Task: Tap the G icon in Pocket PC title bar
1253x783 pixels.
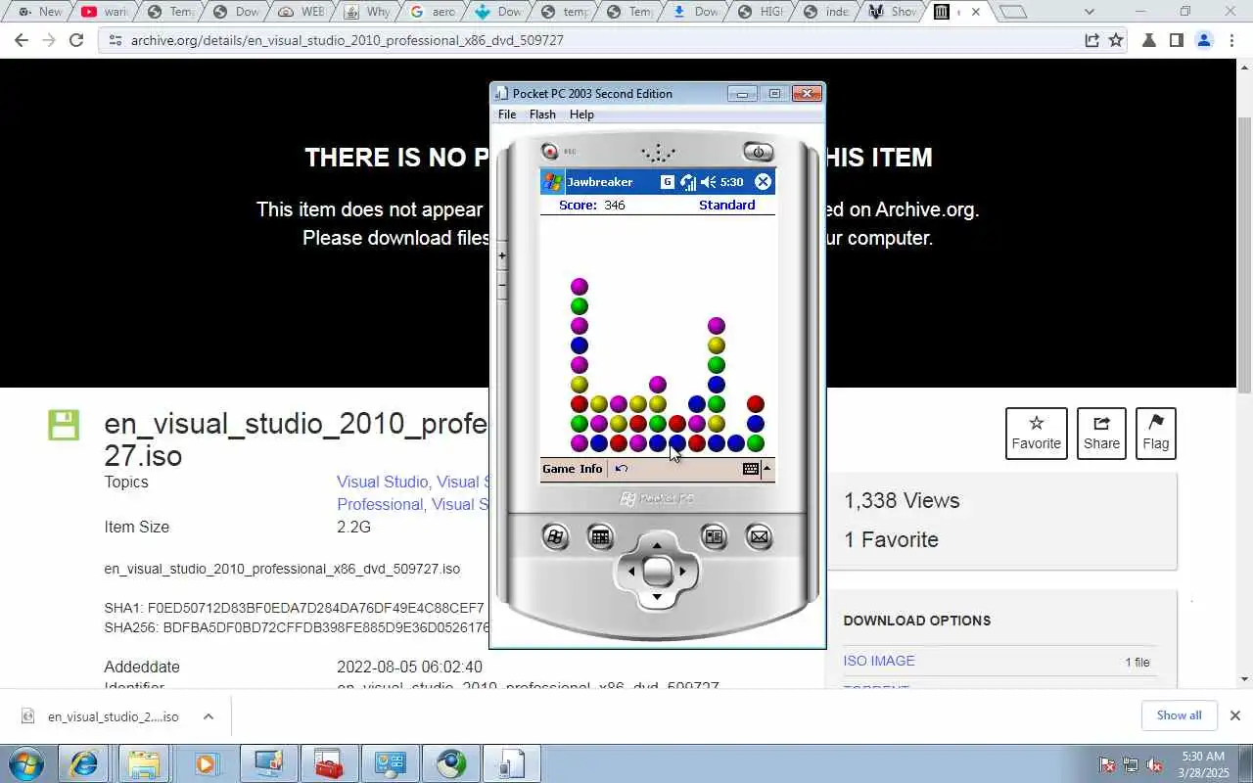Action: point(668,182)
